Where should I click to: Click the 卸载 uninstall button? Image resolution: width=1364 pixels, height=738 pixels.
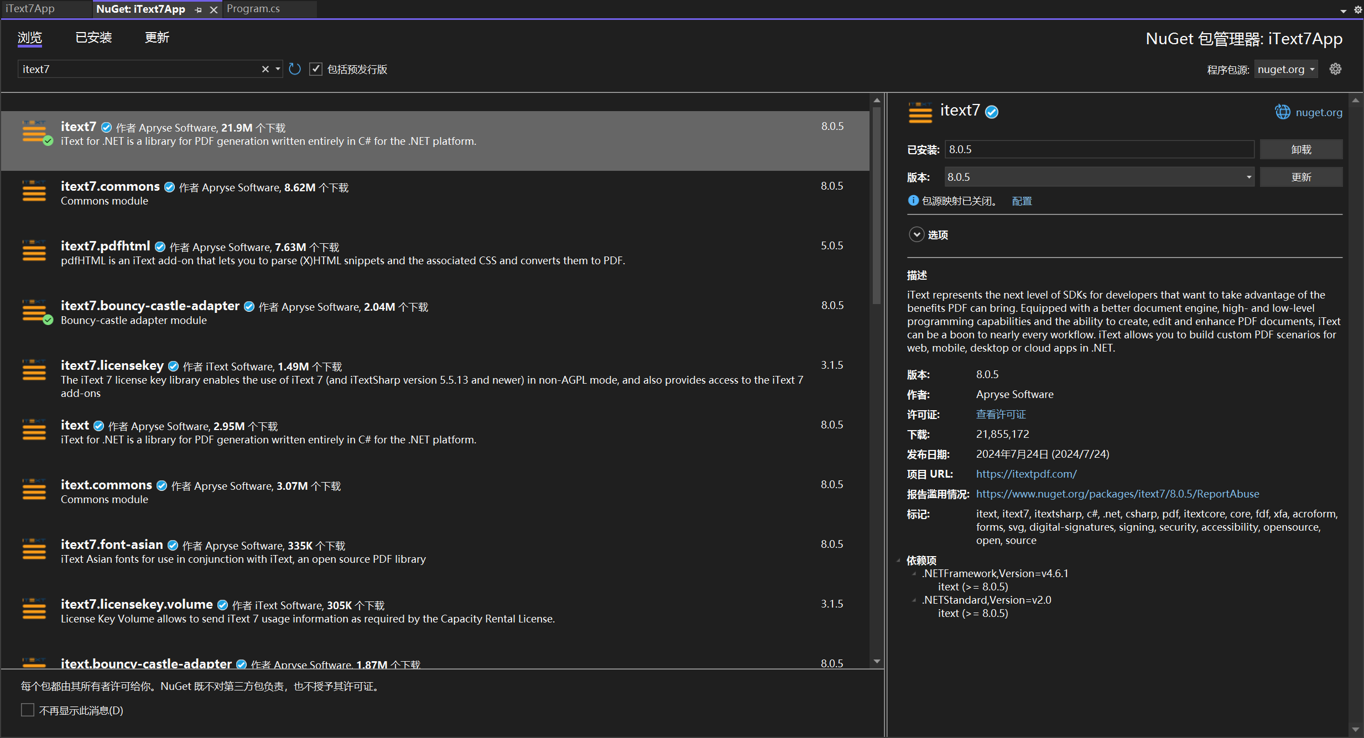1301,150
